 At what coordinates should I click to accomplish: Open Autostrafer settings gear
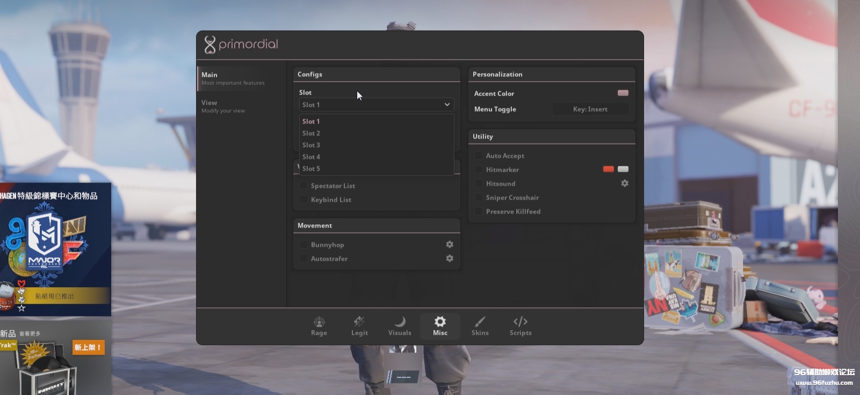pos(450,259)
